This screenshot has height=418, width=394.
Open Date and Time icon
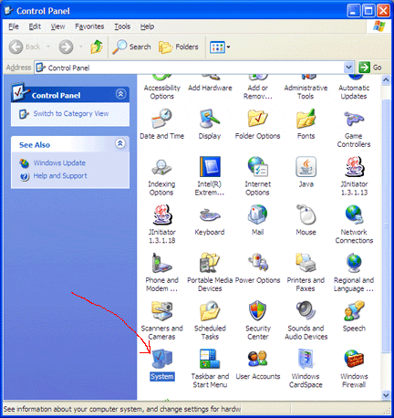(x=161, y=124)
